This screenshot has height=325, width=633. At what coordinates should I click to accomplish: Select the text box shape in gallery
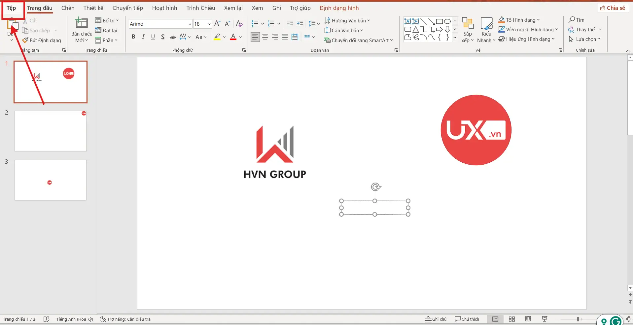408,21
